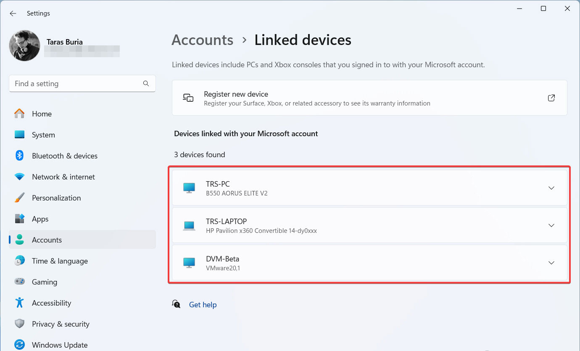Open the System settings category

pos(43,135)
